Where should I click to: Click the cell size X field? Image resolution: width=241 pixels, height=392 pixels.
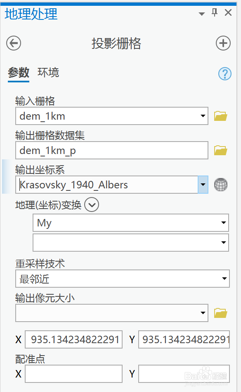coord(73,339)
